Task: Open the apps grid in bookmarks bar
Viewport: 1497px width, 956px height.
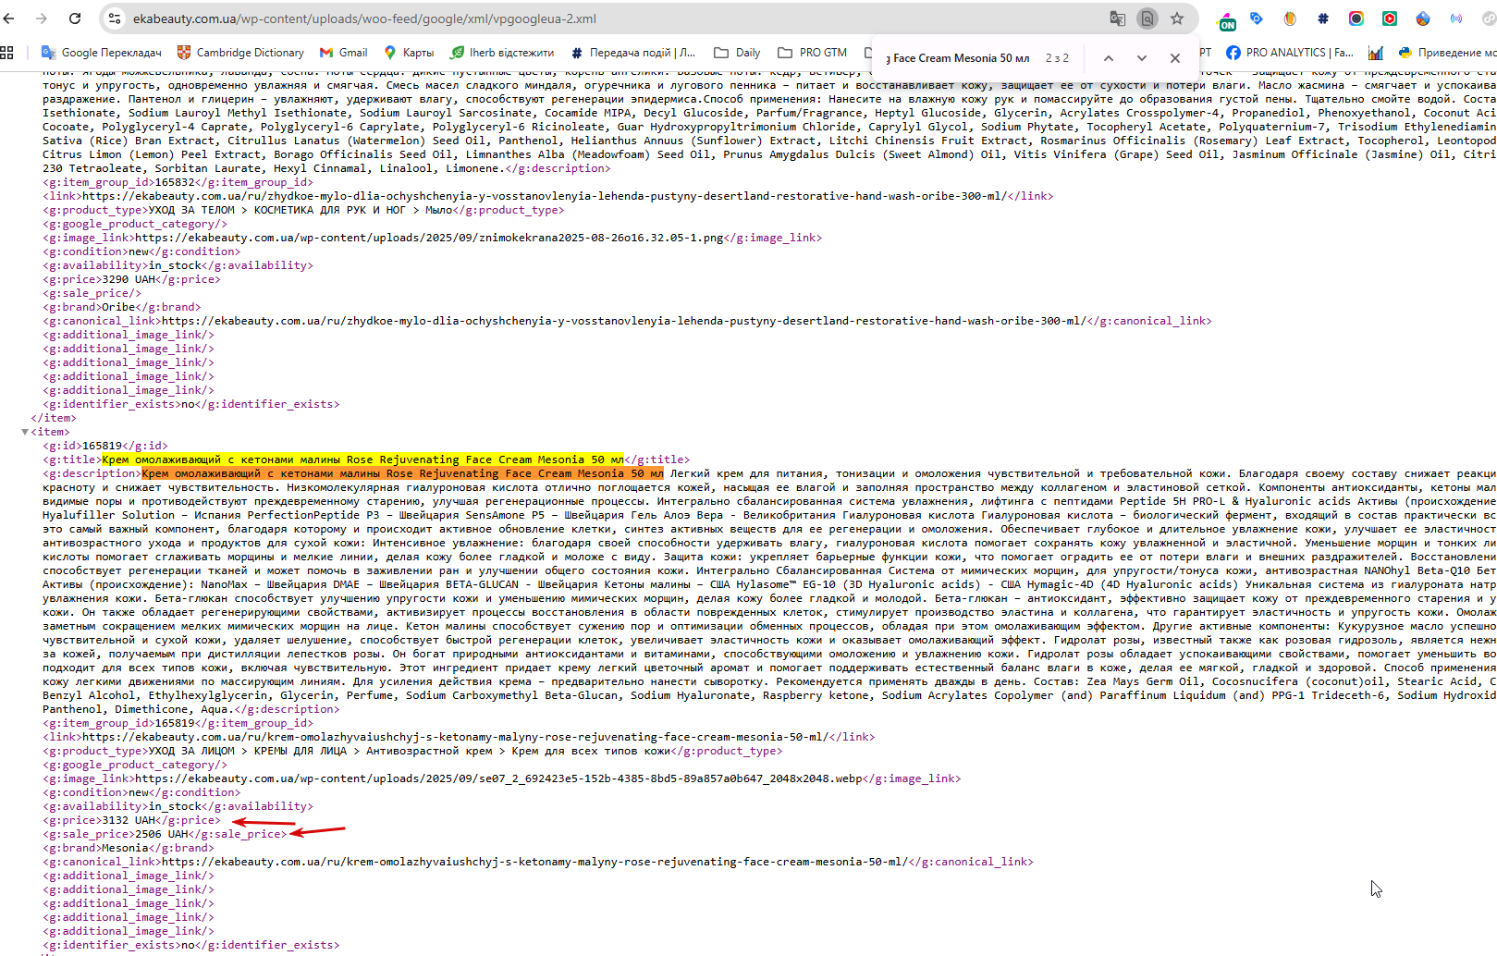Action: (7, 53)
